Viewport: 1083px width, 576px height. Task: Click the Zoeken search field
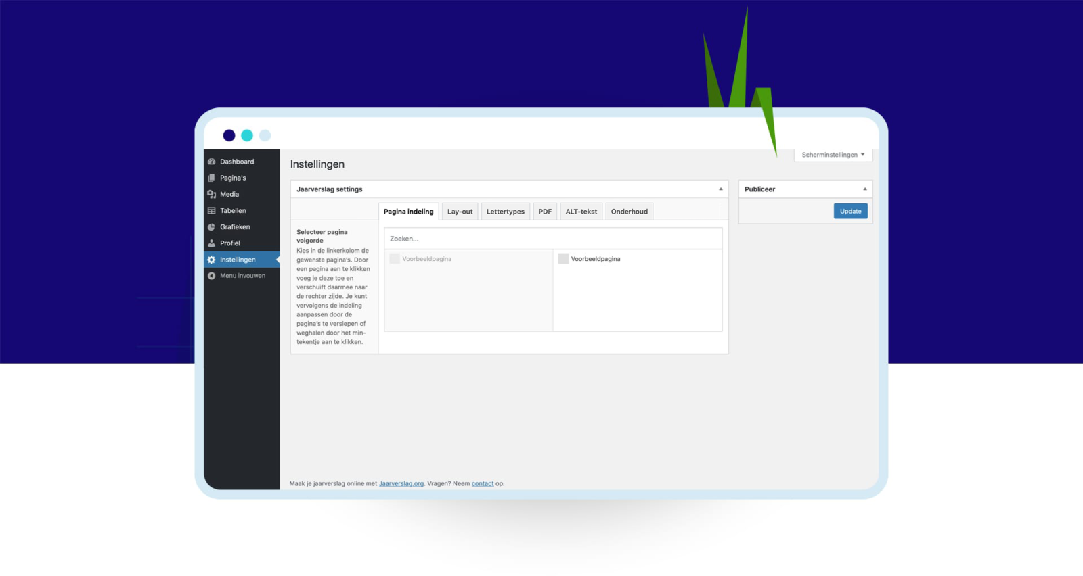tap(552, 239)
